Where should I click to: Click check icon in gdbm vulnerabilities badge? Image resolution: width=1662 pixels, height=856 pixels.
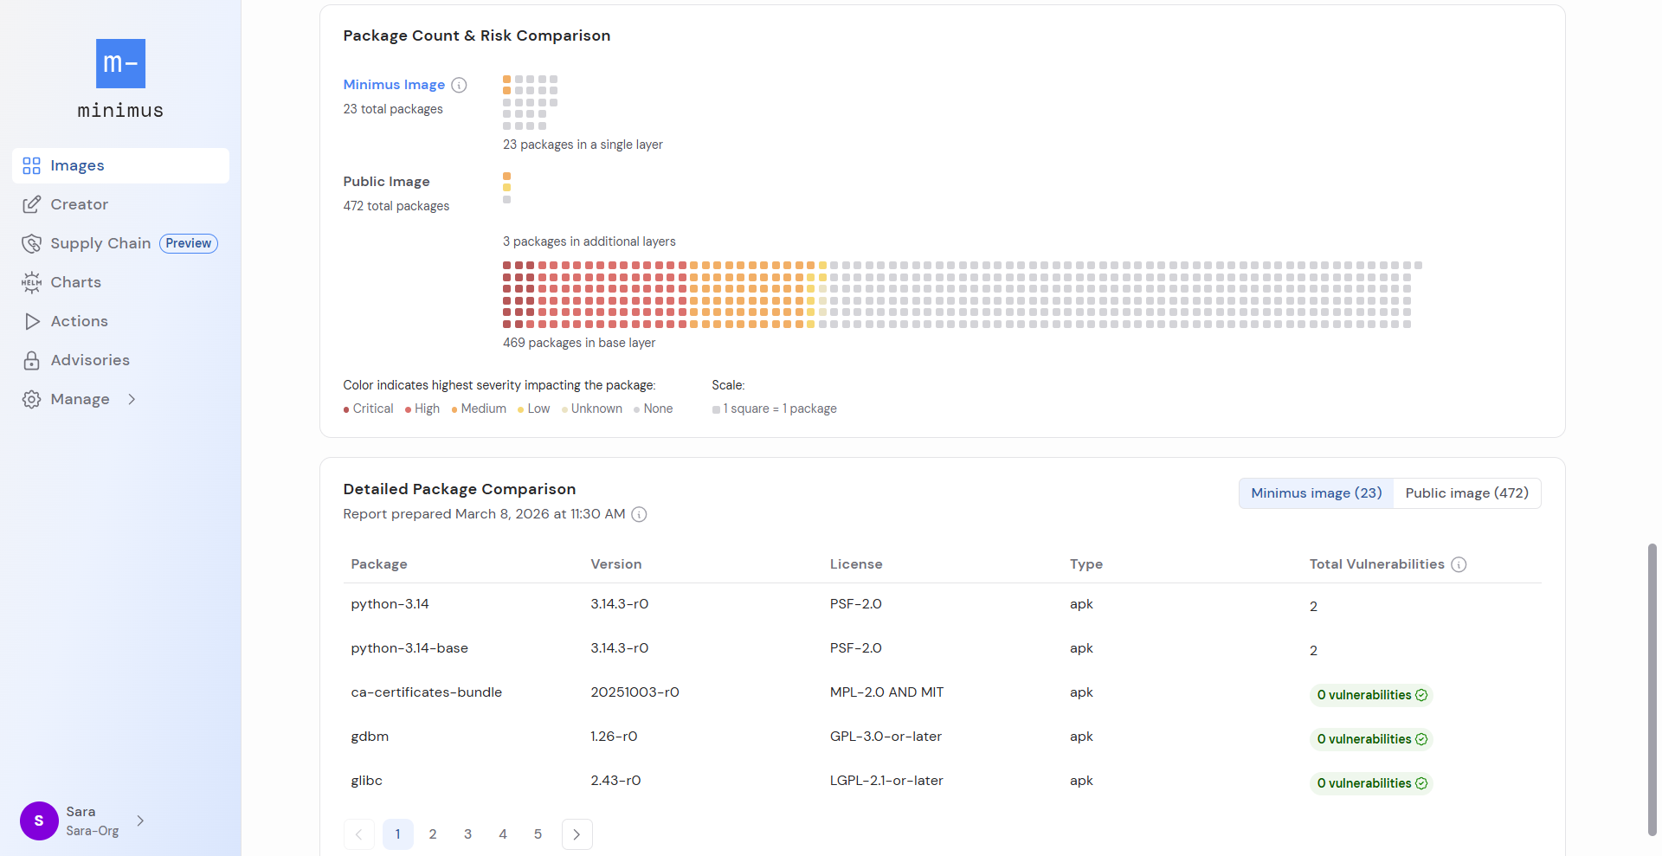point(1421,739)
